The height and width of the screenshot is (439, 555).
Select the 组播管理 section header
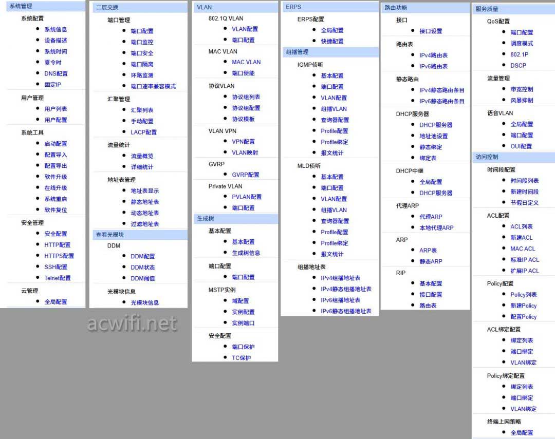(x=297, y=52)
